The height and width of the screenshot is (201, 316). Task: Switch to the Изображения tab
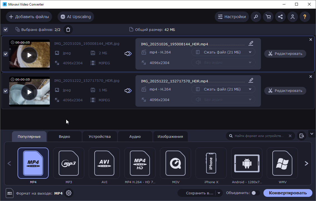[170, 136]
